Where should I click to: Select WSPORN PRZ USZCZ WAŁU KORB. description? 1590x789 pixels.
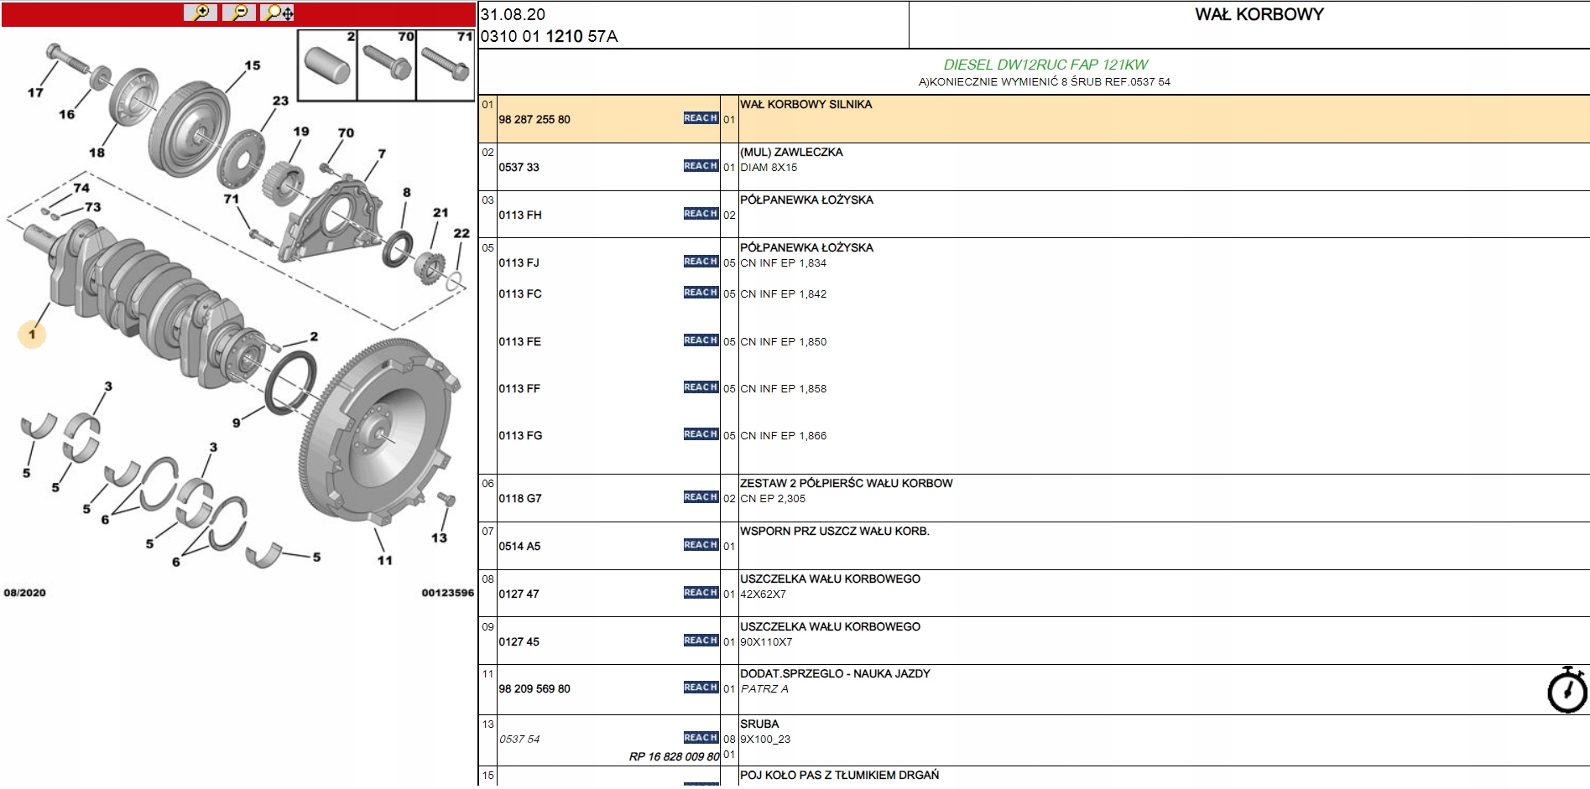tap(835, 532)
